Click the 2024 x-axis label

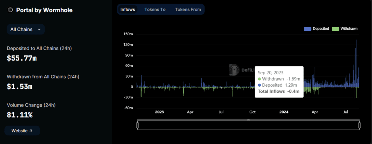pos(283,112)
